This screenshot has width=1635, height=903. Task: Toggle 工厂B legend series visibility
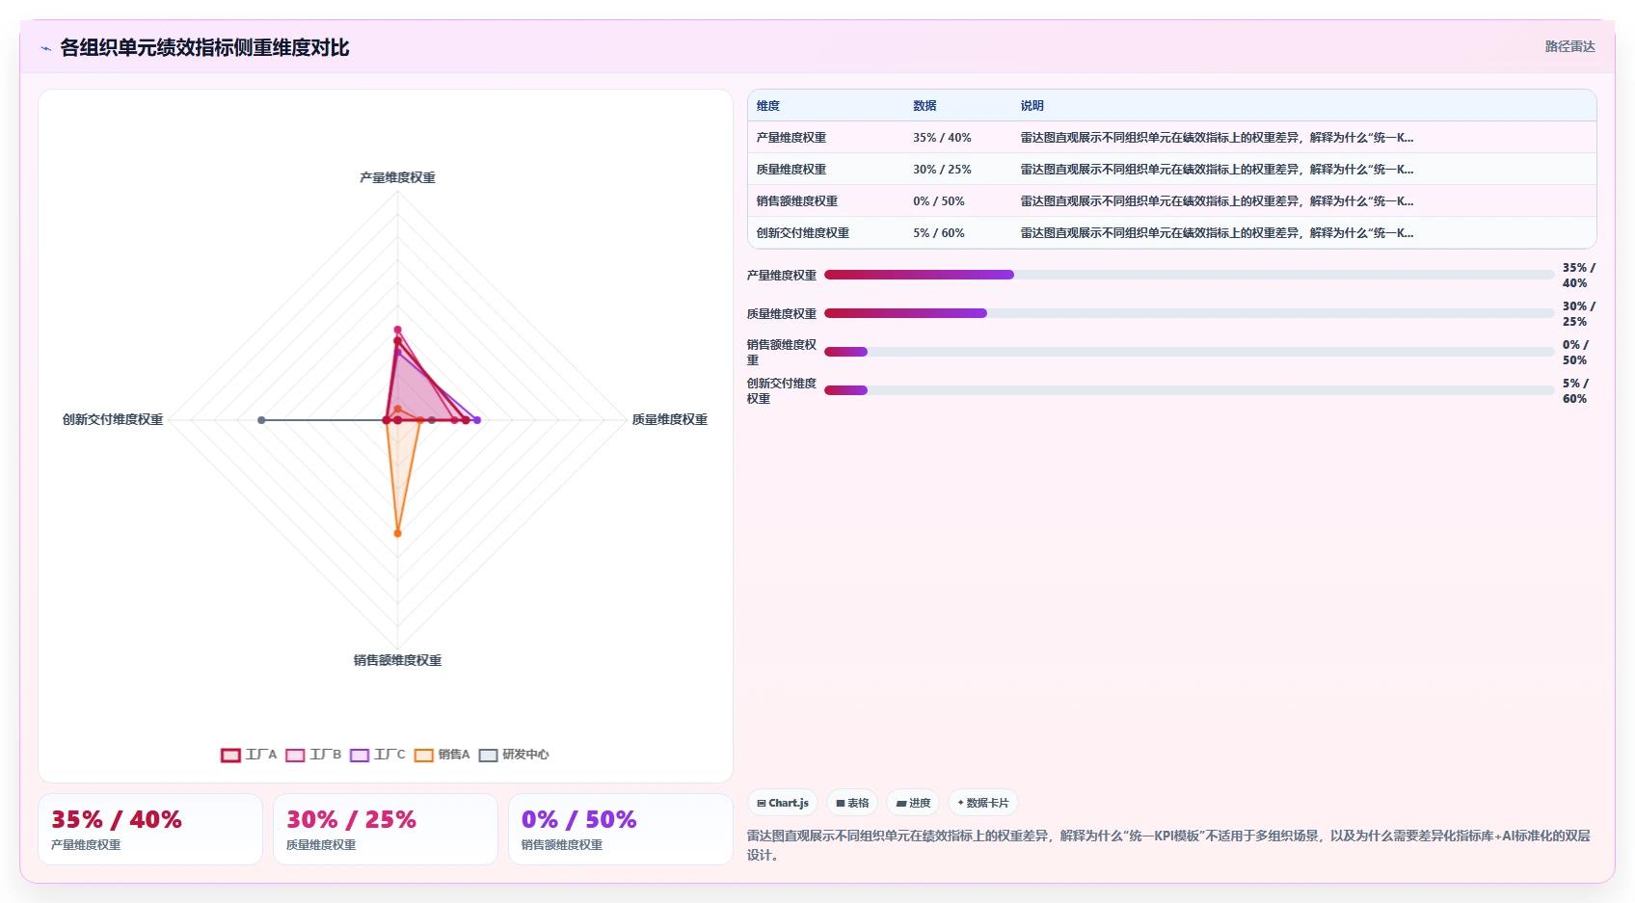313,755
